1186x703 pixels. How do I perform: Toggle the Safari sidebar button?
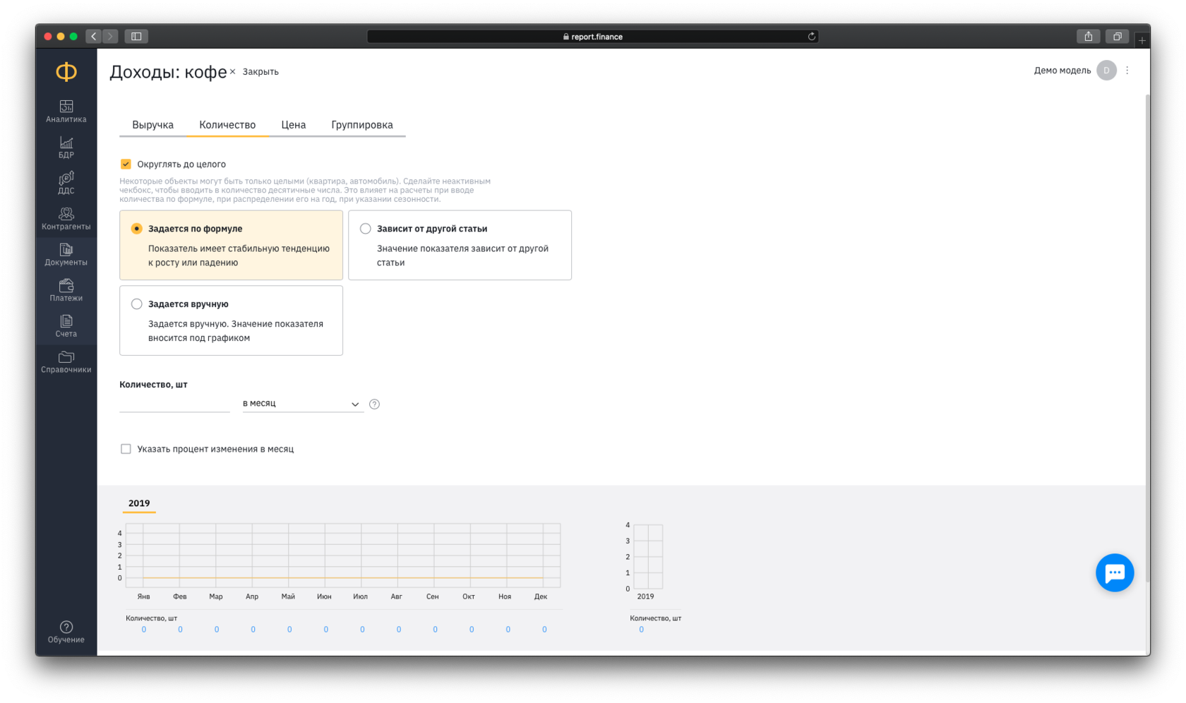point(136,36)
